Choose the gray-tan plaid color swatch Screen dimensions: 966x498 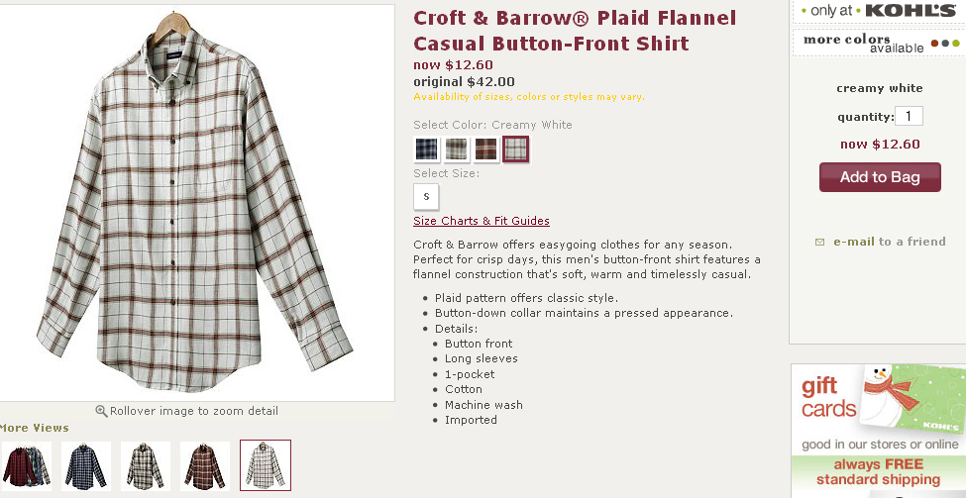(x=456, y=149)
